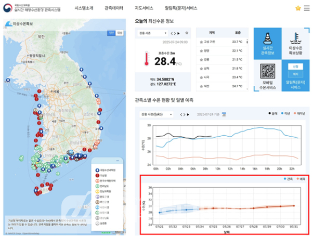Open the 지도서비스 menu
Screen dimensions: 312x236
tap(144, 8)
